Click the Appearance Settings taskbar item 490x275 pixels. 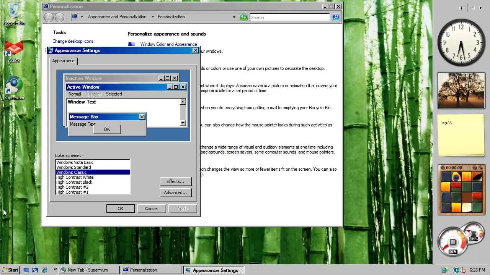(214, 270)
